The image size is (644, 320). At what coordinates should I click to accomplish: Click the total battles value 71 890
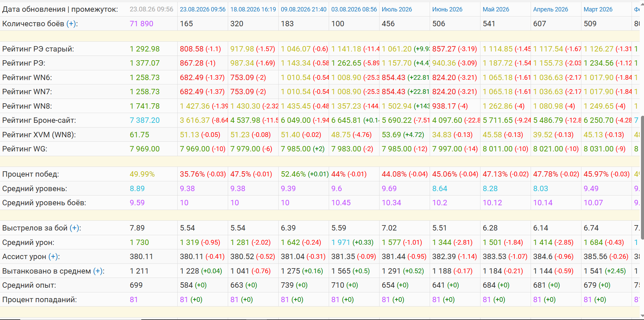click(141, 24)
